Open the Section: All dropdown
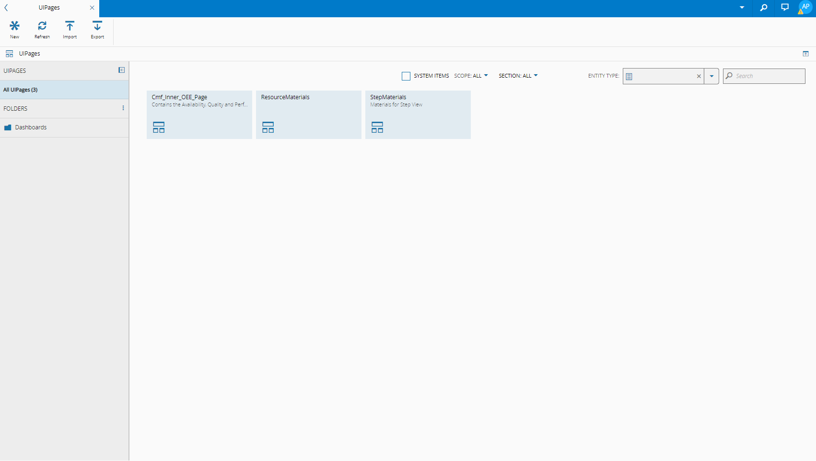The height and width of the screenshot is (461, 816). [x=518, y=76]
